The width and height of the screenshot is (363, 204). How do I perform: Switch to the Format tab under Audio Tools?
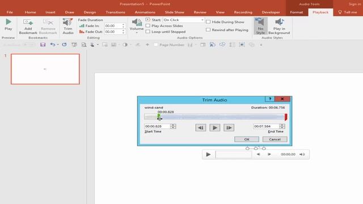(x=296, y=12)
